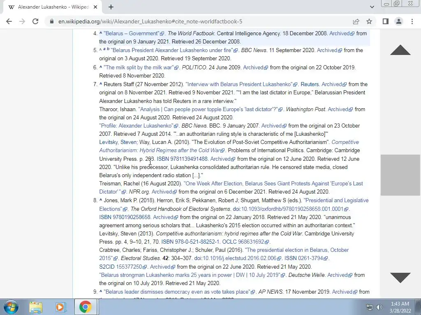Open the Chrome profile avatar
421x315 pixels.
click(x=399, y=21)
